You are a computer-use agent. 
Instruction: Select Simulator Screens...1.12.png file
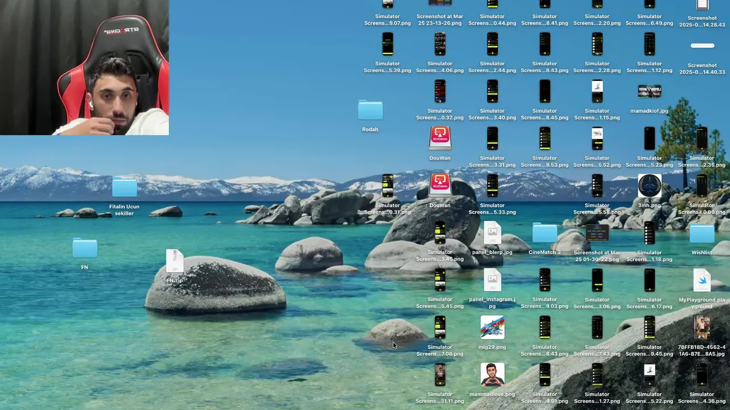(650, 44)
